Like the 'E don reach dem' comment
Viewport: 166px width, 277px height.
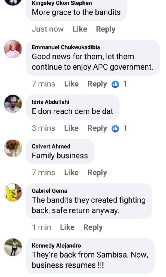pos(71,128)
